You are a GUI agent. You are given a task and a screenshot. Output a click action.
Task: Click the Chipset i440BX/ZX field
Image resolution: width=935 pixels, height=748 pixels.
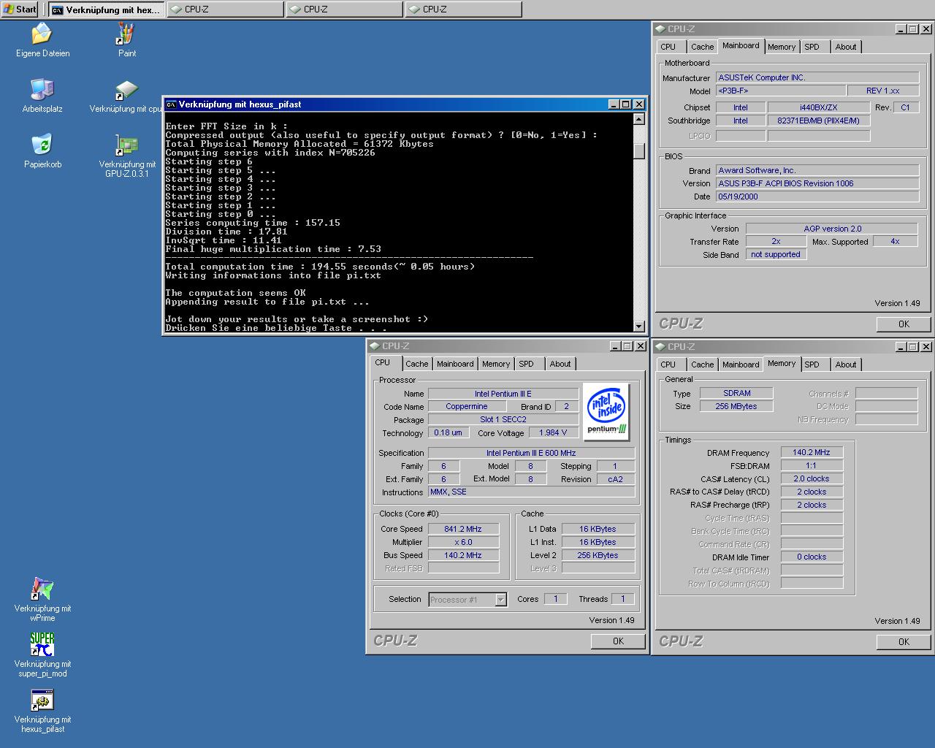[x=818, y=107]
